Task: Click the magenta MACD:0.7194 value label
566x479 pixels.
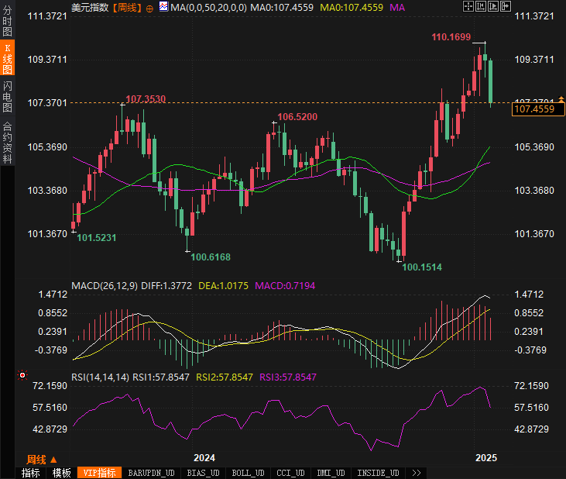Action: click(x=285, y=286)
